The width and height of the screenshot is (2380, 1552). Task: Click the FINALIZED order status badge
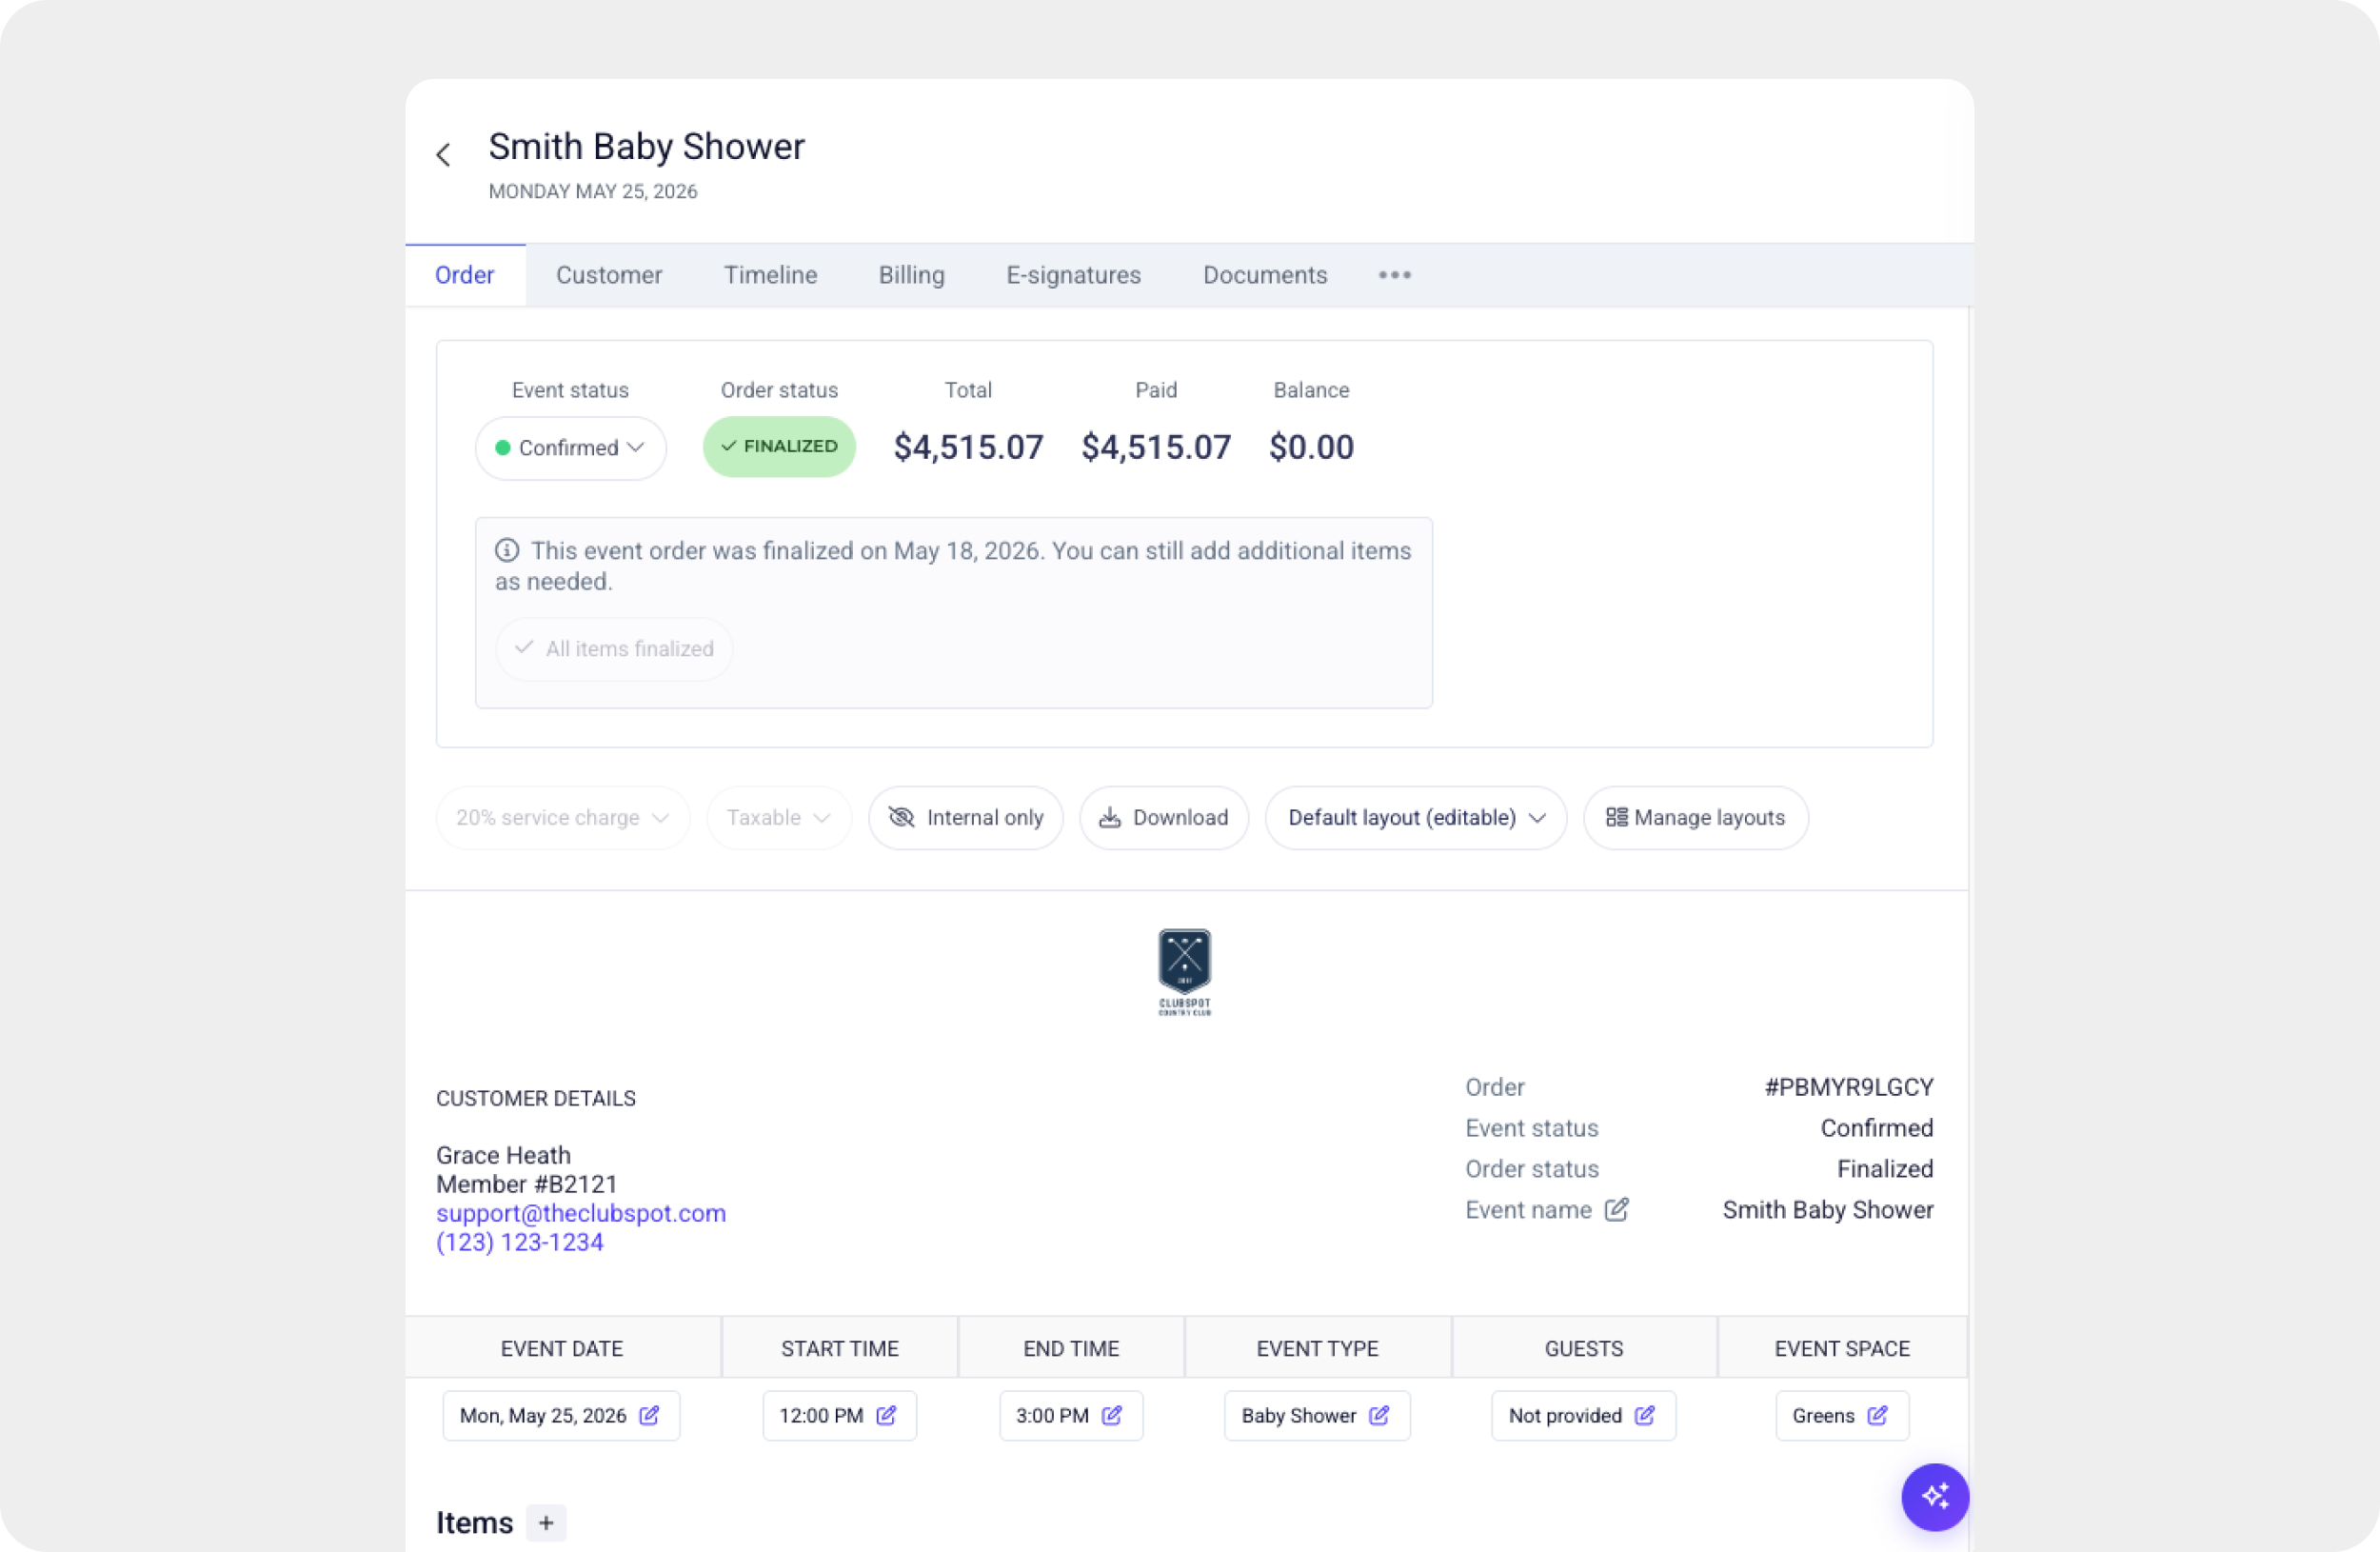coord(779,446)
